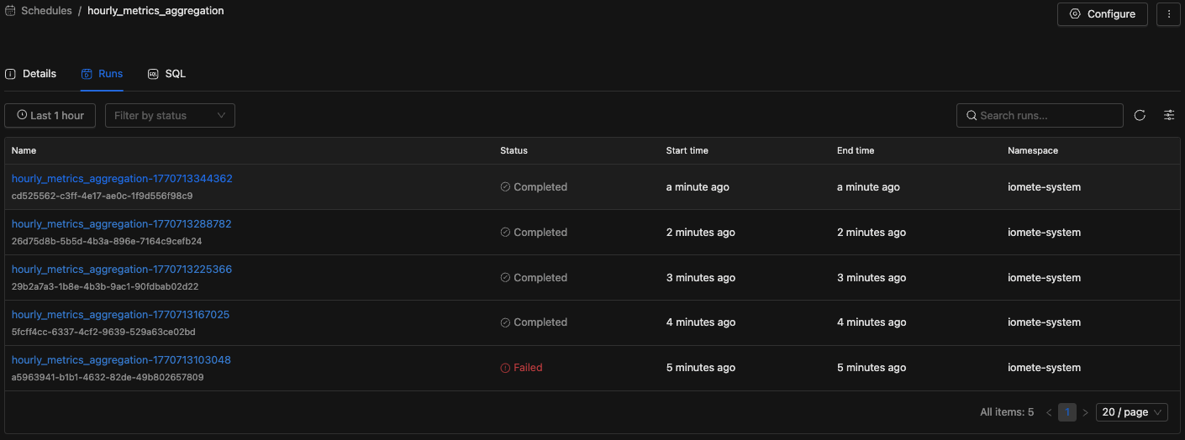
Task: Click the Schedules calendar icon in breadcrumb
Action: [x=10, y=12]
